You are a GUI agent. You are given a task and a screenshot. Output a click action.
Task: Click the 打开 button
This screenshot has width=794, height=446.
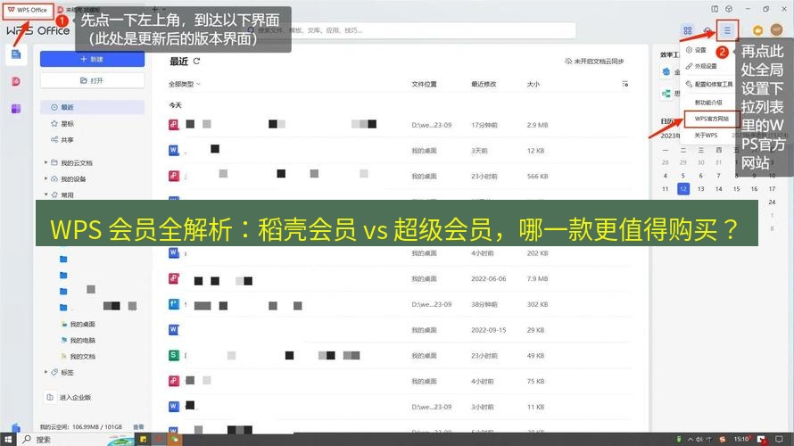(92, 80)
